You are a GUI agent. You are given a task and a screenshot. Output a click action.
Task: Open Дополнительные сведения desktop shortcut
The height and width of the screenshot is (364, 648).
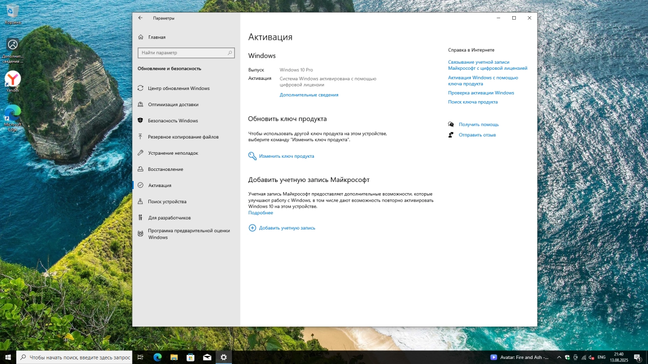[x=13, y=51]
